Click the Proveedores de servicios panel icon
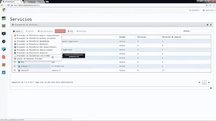 pyautogui.click(x=13, y=25)
